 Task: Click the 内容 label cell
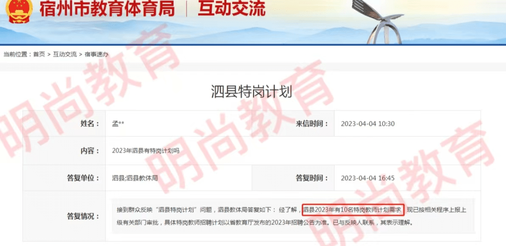pyautogui.click(x=64, y=151)
